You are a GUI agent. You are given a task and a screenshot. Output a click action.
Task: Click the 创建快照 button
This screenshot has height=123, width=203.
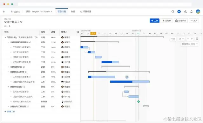[180, 21]
